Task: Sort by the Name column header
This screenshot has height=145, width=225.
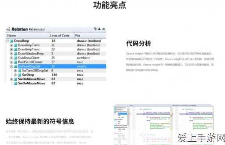Action: coord(27,35)
